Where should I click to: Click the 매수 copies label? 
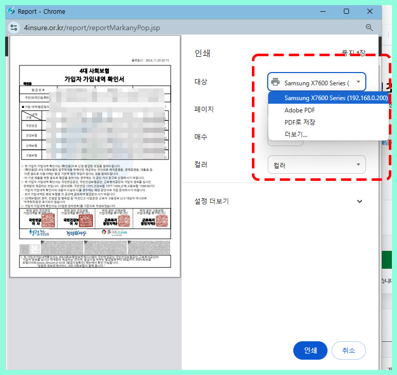click(201, 137)
